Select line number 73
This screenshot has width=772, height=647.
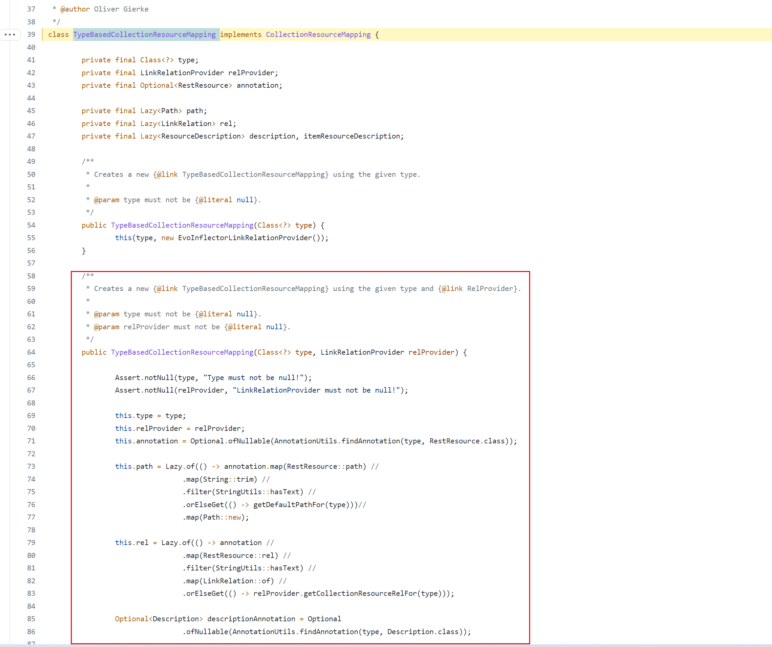[x=31, y=466]
